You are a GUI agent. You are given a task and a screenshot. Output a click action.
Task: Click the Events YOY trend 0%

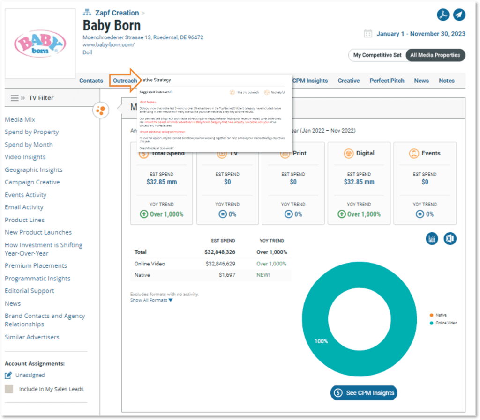point(425,214)
